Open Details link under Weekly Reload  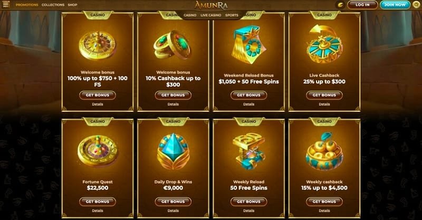point(248,211)
